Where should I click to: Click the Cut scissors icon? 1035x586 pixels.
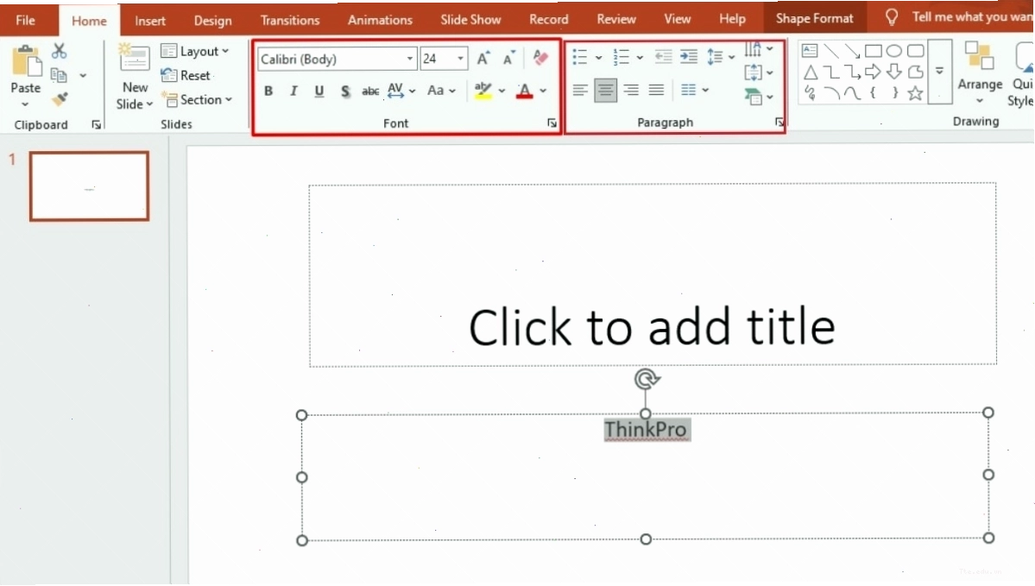[x=60, y=51]
